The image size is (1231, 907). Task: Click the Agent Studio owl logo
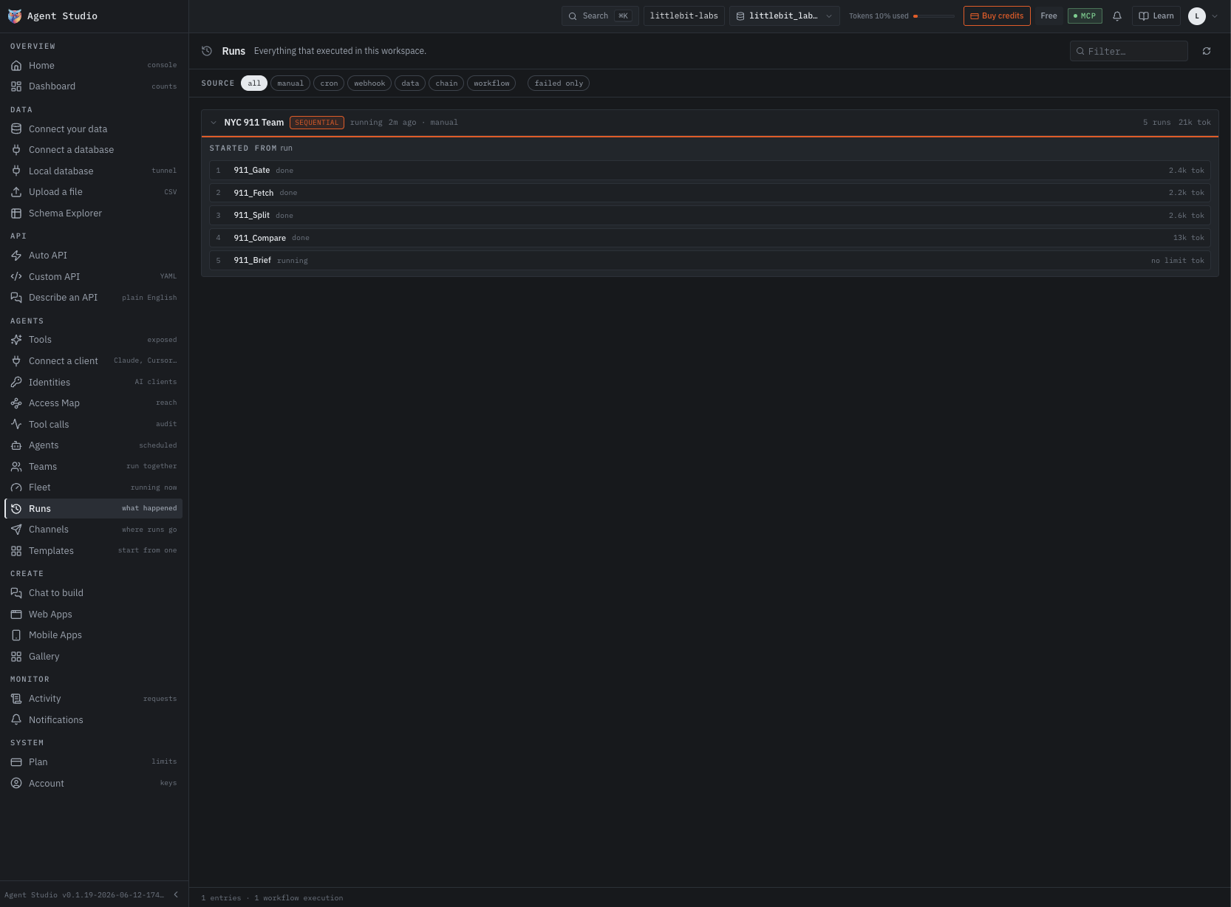tap(14, 16)
